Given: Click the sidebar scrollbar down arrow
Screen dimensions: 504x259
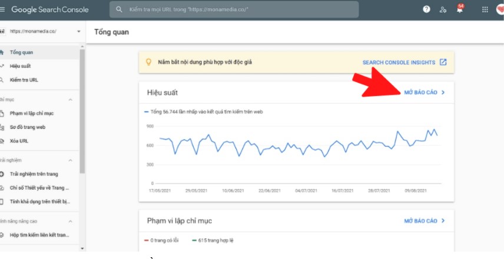Looking at the screenshot, I should (x=82, y=248).
